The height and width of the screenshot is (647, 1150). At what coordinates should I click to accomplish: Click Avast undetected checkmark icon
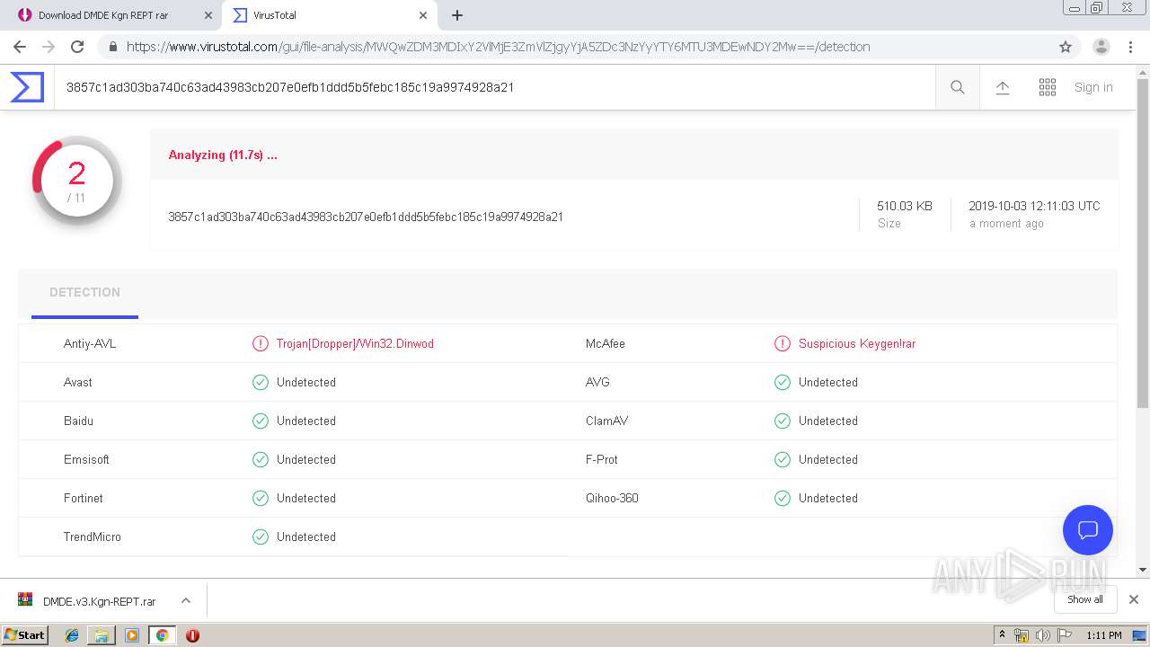pyautogui.click(x=261, y=383)
